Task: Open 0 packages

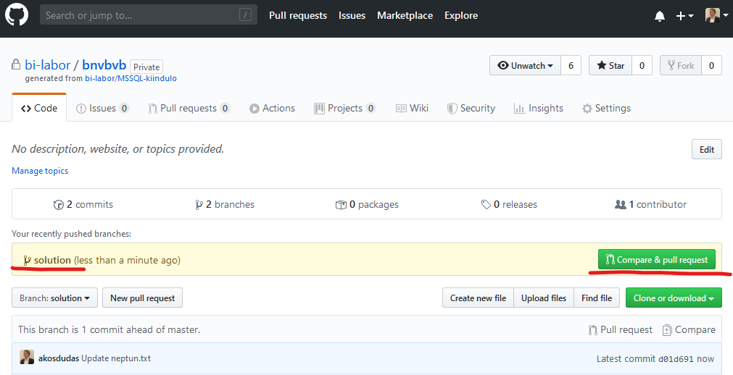Action: [367, 204]
